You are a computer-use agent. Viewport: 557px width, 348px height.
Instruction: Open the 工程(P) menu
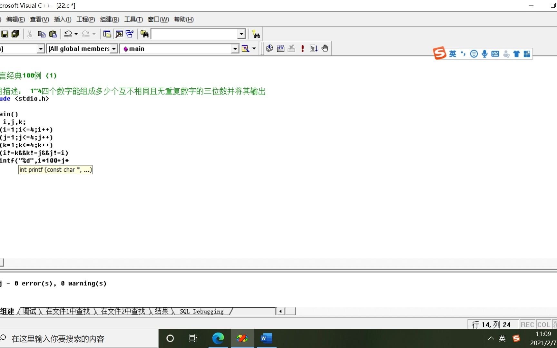tap(85, 19)
